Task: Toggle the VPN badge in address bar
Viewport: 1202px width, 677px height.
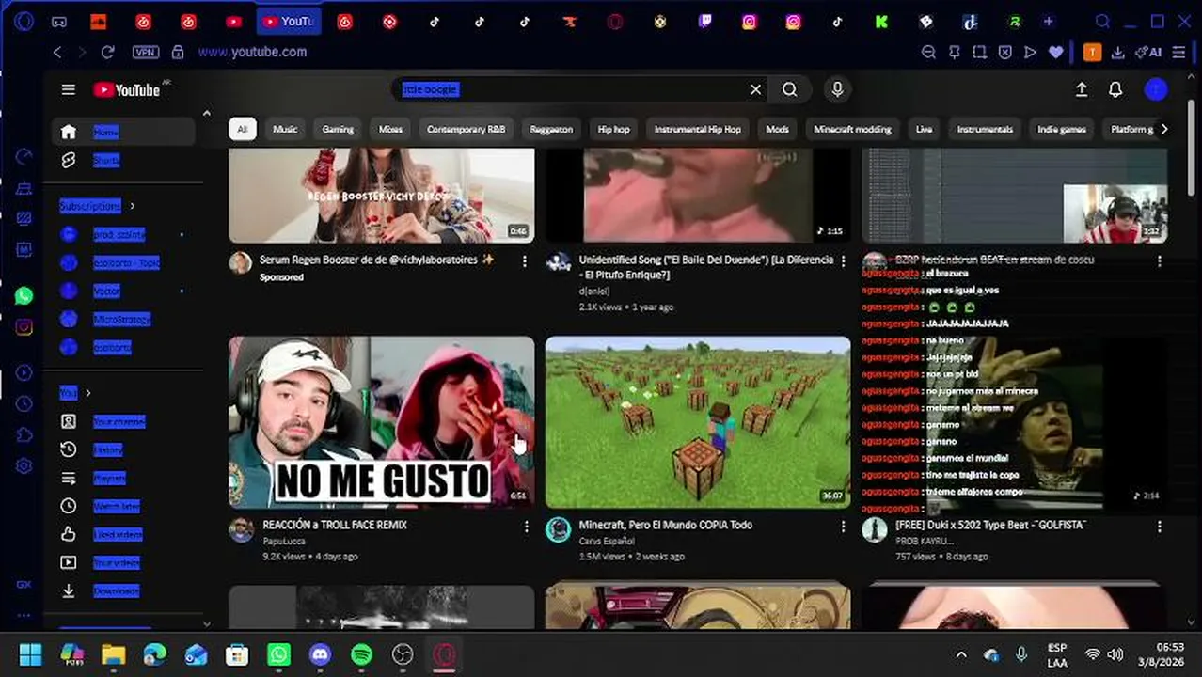Action: (x=145, y=53)
